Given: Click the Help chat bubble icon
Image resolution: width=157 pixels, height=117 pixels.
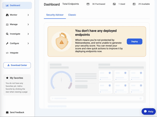Looking at the screenshot, I should point(145,112).
